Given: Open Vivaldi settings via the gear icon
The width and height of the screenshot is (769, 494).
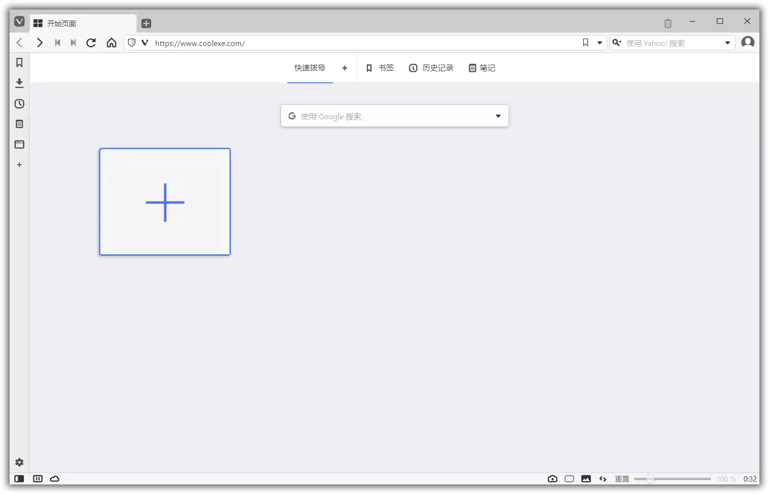Looking at the screenshot, I should pos(19,462).
